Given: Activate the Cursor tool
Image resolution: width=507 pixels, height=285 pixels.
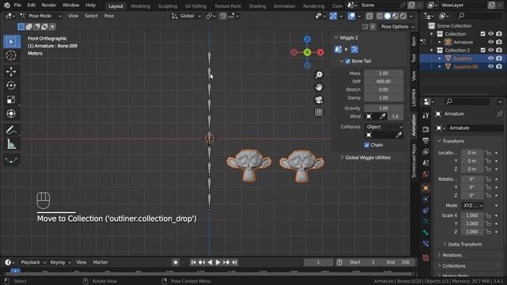Looking at the screenshot, I should tap(11, 55).
